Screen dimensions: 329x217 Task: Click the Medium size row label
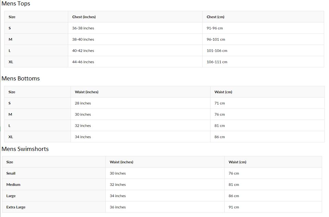point(13,184)
